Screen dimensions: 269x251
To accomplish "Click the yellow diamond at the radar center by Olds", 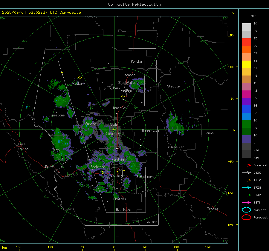I will click(x=114, y=130).
